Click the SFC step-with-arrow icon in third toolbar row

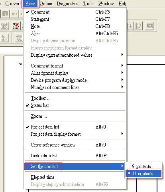5,38
